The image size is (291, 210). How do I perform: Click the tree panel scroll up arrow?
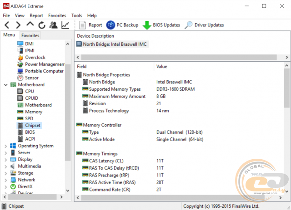click(68, 44)
